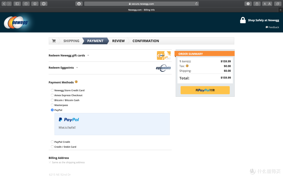Reload the page with refresh icon
This screenshot has height=177, width=283.
196,4
